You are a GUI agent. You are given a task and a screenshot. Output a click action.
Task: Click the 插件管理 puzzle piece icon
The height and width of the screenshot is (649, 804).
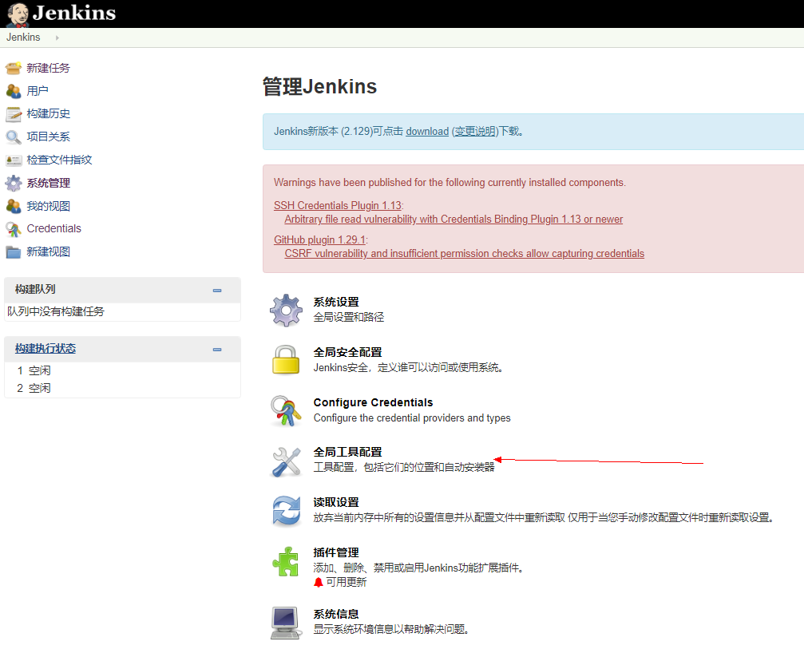click(286, 561)
